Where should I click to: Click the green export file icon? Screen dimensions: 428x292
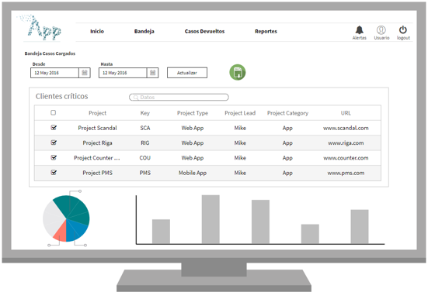click(238, 72)
